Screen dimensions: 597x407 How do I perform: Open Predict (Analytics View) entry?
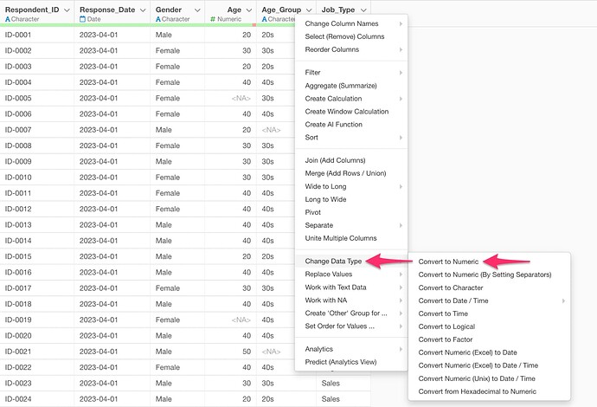pyautogui.click(x=341, y=362)
